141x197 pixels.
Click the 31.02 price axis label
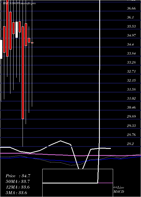[x=131, y=98]
